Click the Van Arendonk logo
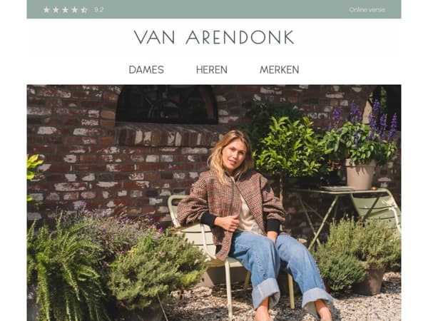Screen dimensions: 428x321 pyautogui.click(x=214, y=37)
